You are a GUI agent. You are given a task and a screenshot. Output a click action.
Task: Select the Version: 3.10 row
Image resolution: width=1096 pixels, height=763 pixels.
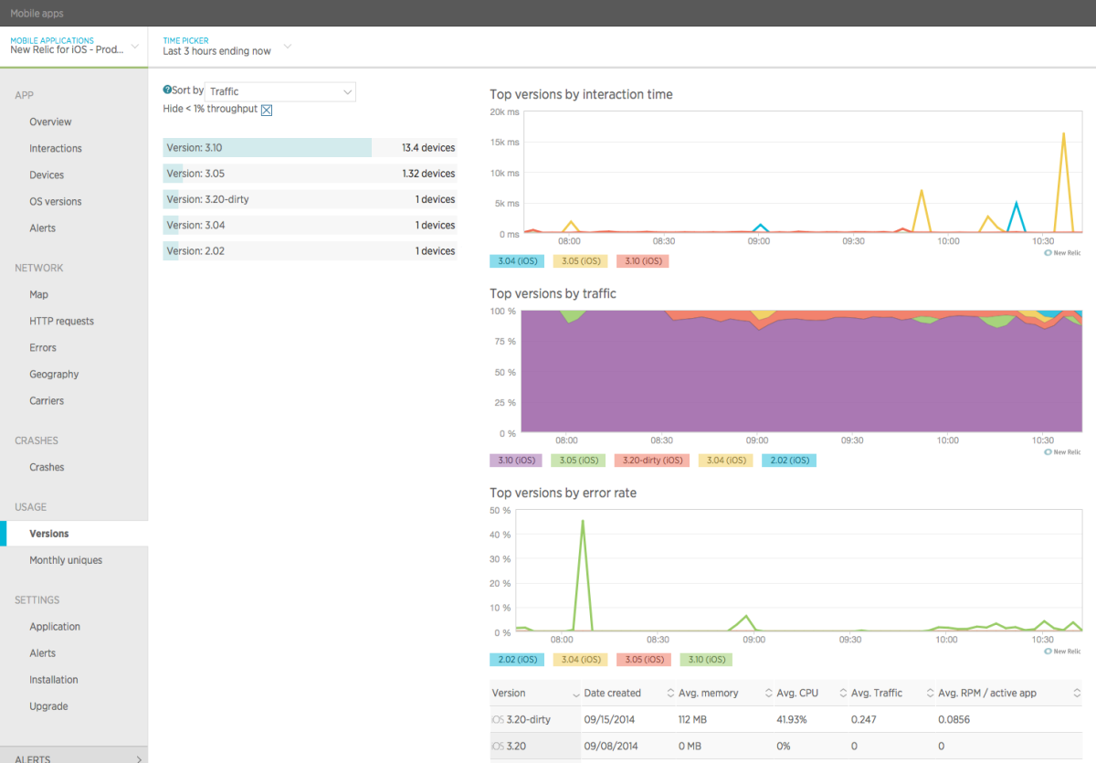(x=311, y=147)
